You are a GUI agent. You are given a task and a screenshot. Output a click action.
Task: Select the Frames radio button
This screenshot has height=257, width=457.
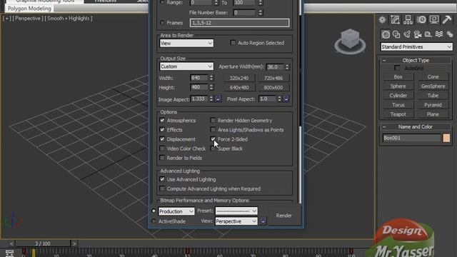pos(162,22)
